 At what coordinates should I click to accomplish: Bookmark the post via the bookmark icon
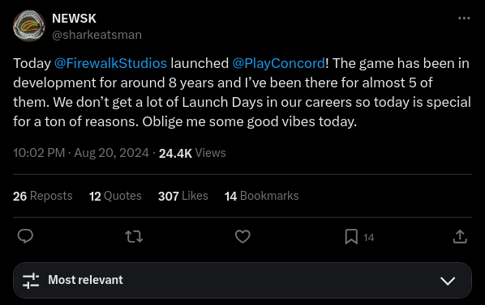(x=351, y=236)
